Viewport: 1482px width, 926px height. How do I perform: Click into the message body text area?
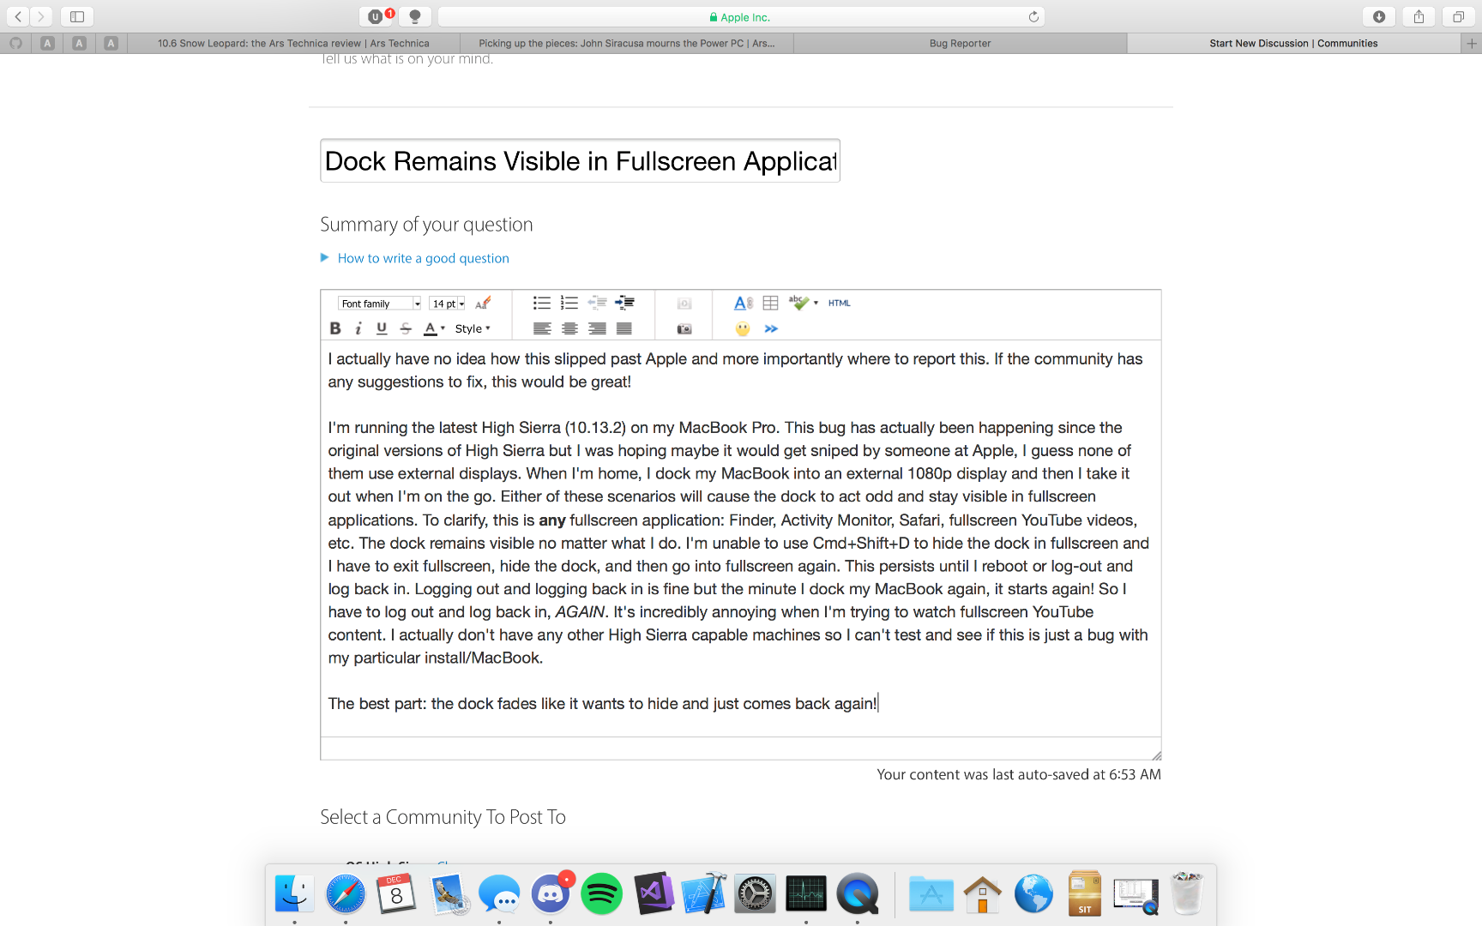coord(741,538)
